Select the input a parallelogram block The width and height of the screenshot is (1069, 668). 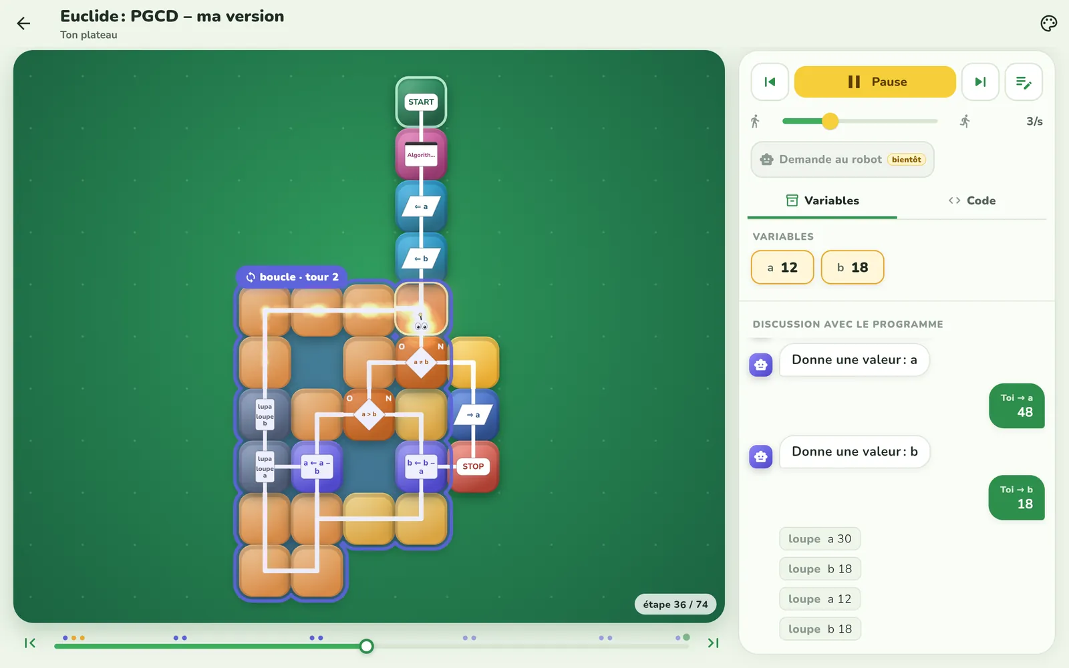pyautogui.click(x=421, y=206)
